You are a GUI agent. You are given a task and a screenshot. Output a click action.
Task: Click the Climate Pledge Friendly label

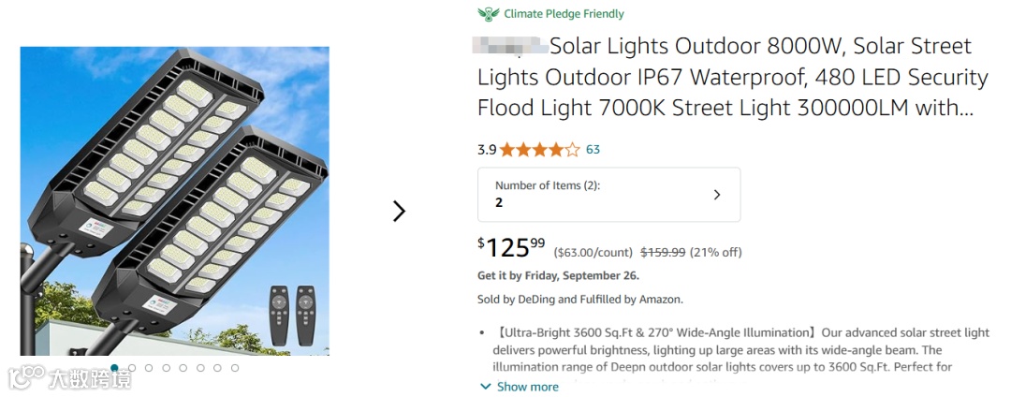564,14
